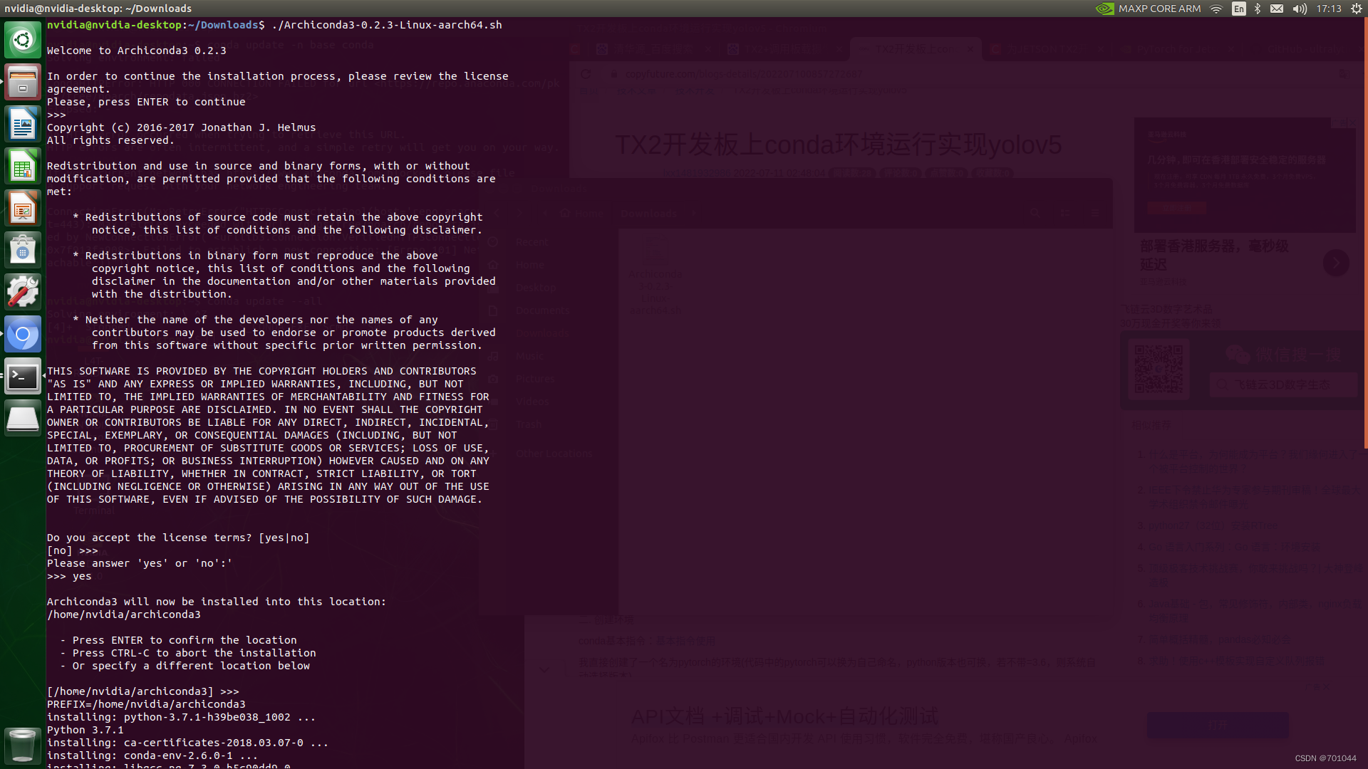This screenshot has width=1368, height=769.
Task: Click the reload icon in Chromium
Action: click(x=586, y=73)
